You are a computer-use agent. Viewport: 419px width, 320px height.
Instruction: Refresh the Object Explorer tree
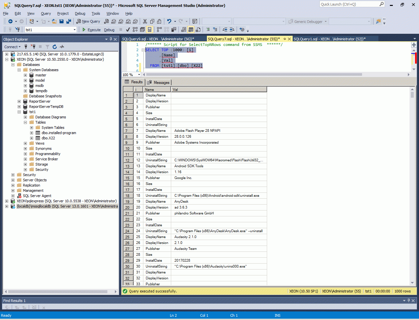click(x=55, y=47)
